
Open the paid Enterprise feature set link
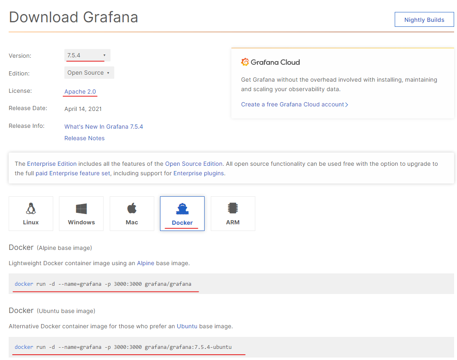click(73, 173)
